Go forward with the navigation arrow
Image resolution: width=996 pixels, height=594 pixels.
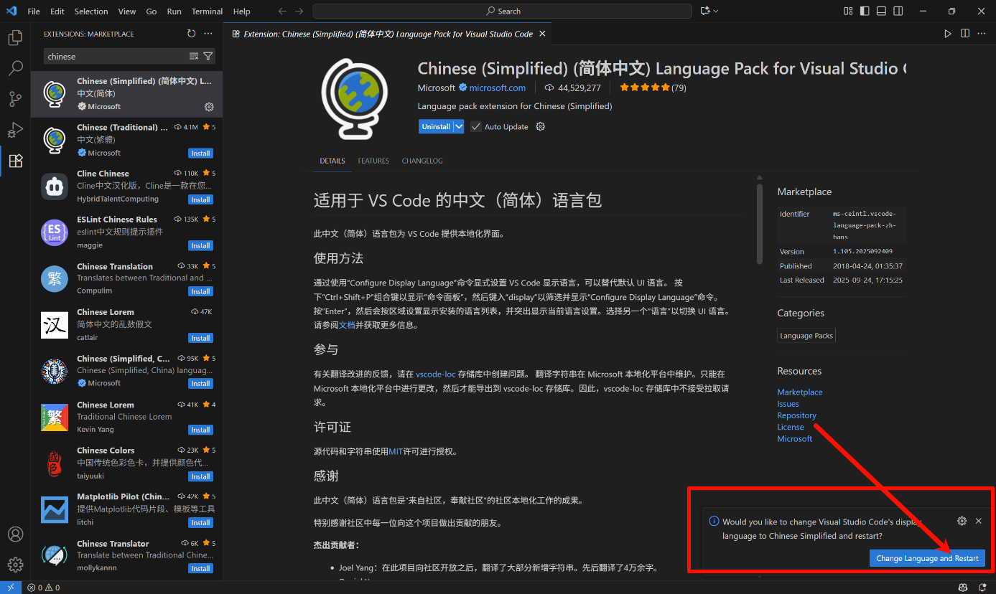click(299, 11)
